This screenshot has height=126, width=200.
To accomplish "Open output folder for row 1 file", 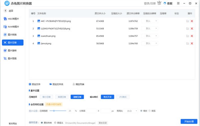I will click(x=187, y=21).
